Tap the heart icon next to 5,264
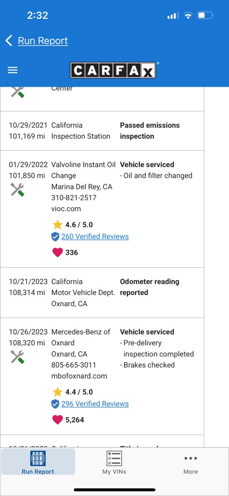 [57, 420]
